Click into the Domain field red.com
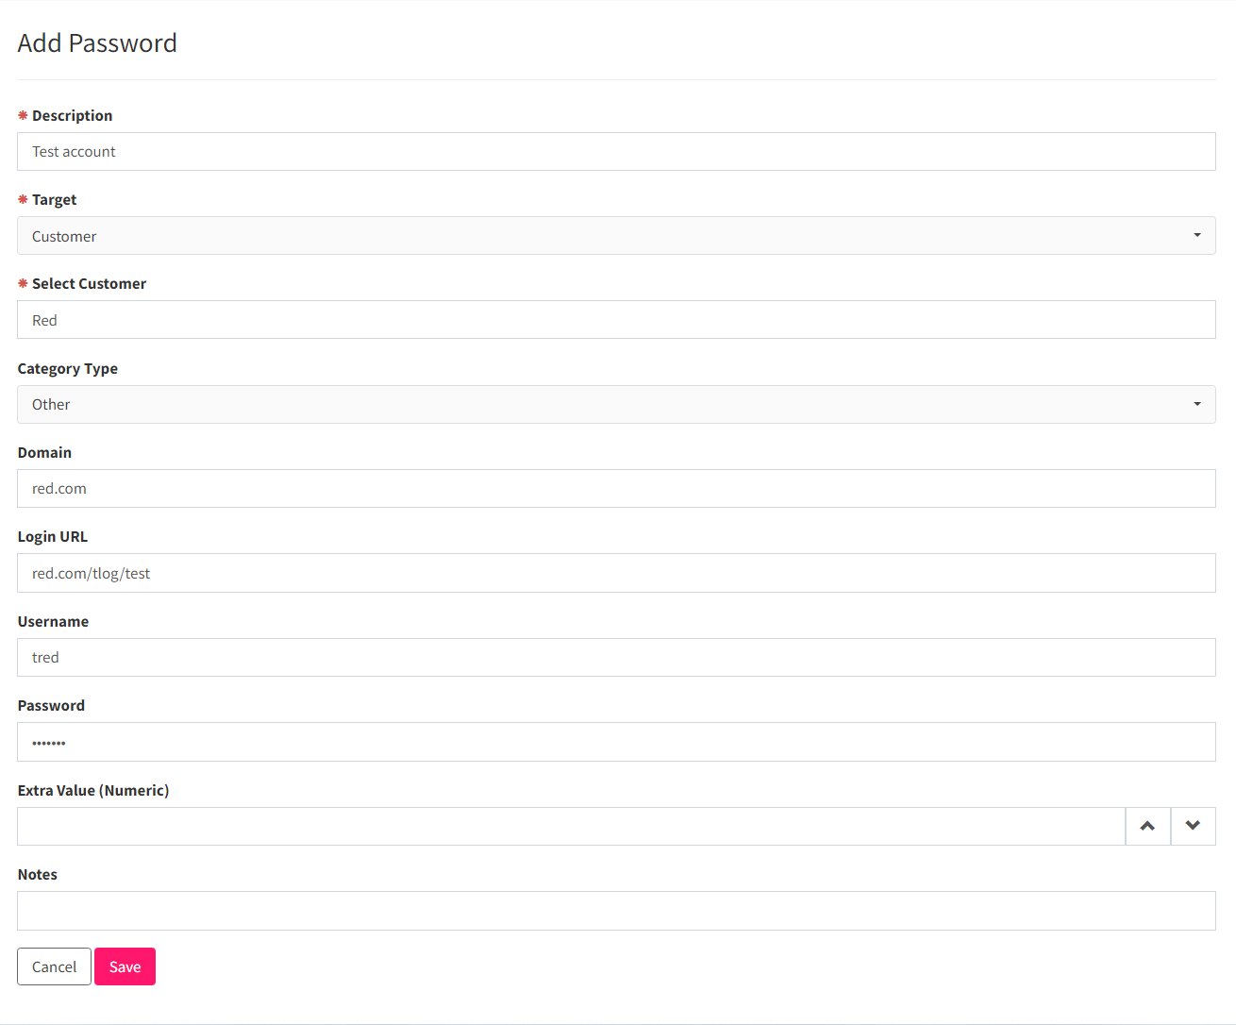 pyautogui.click(x=616, y=488)
